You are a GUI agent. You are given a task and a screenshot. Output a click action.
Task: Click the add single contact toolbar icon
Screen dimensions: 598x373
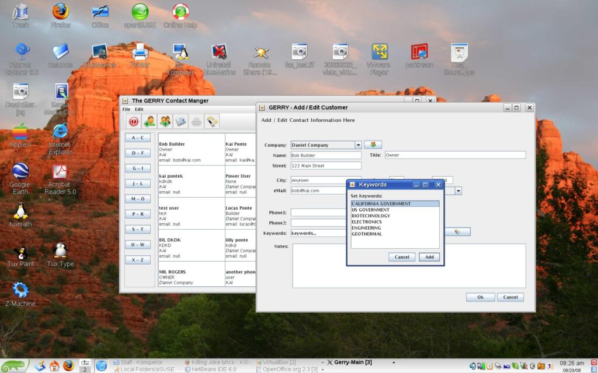(x=149, y=121)
